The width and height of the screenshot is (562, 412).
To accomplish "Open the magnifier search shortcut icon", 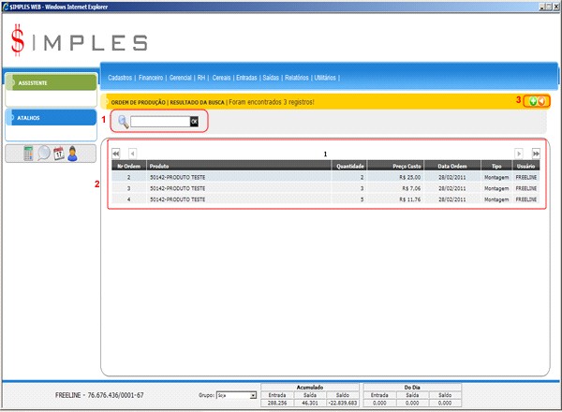I will tap(44, 154).
